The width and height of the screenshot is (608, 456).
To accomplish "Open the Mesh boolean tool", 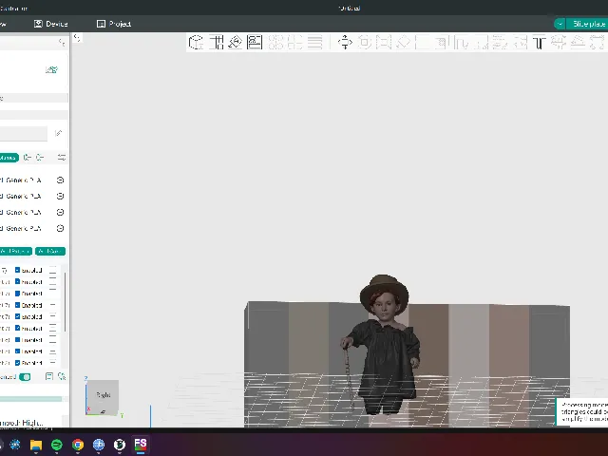I will (442, 42).
